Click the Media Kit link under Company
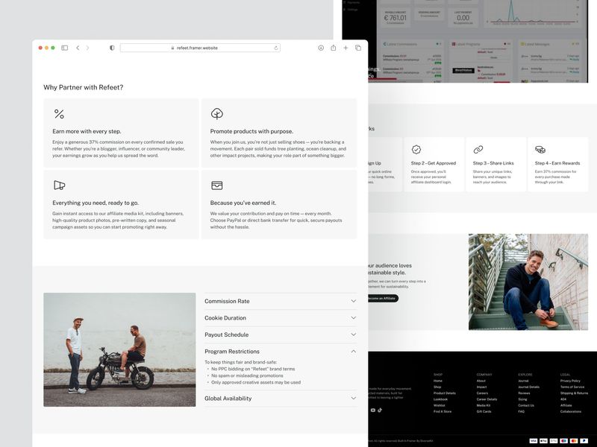This screenshot has height=447, width=597. (484, 405)
